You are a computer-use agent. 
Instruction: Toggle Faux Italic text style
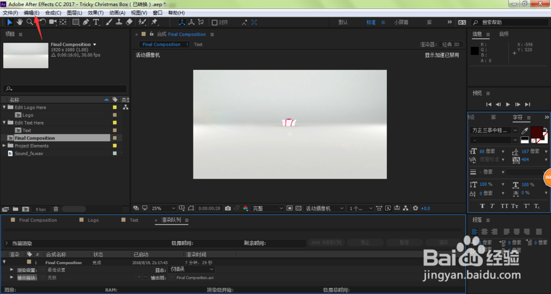click(x=492, y=206)
